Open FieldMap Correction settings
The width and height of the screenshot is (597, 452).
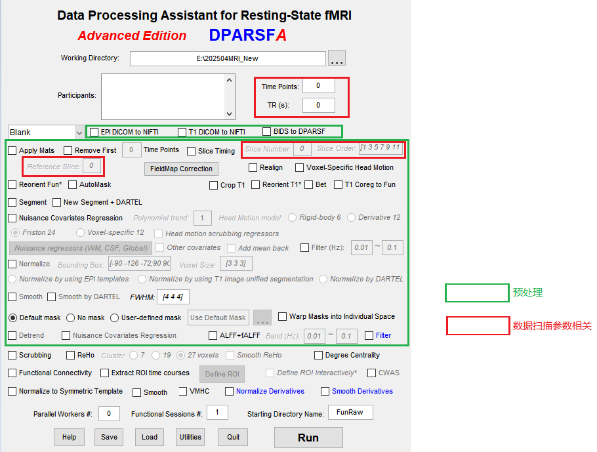point(181,169)
